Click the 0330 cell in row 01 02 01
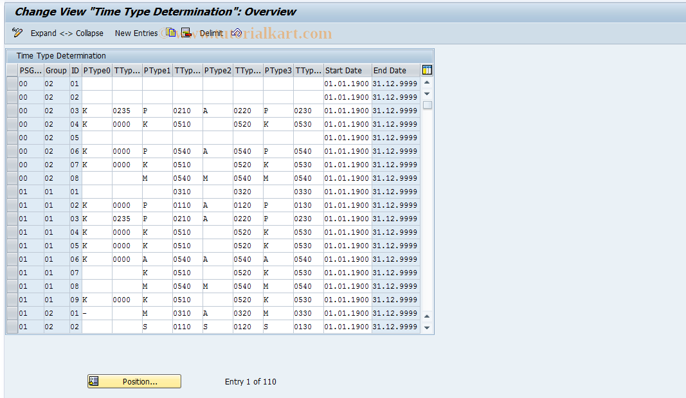 (308, 314)
